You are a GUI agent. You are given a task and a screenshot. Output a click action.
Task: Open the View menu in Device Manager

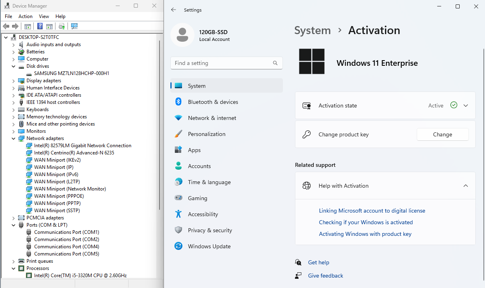(44, 16)
